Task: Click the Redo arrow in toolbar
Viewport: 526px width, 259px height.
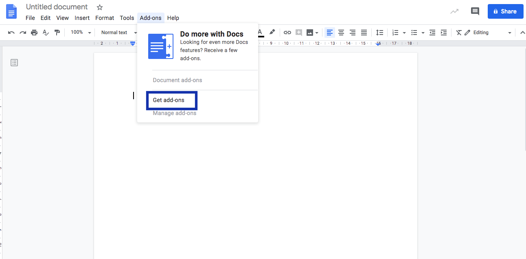Action: [23, 33]
